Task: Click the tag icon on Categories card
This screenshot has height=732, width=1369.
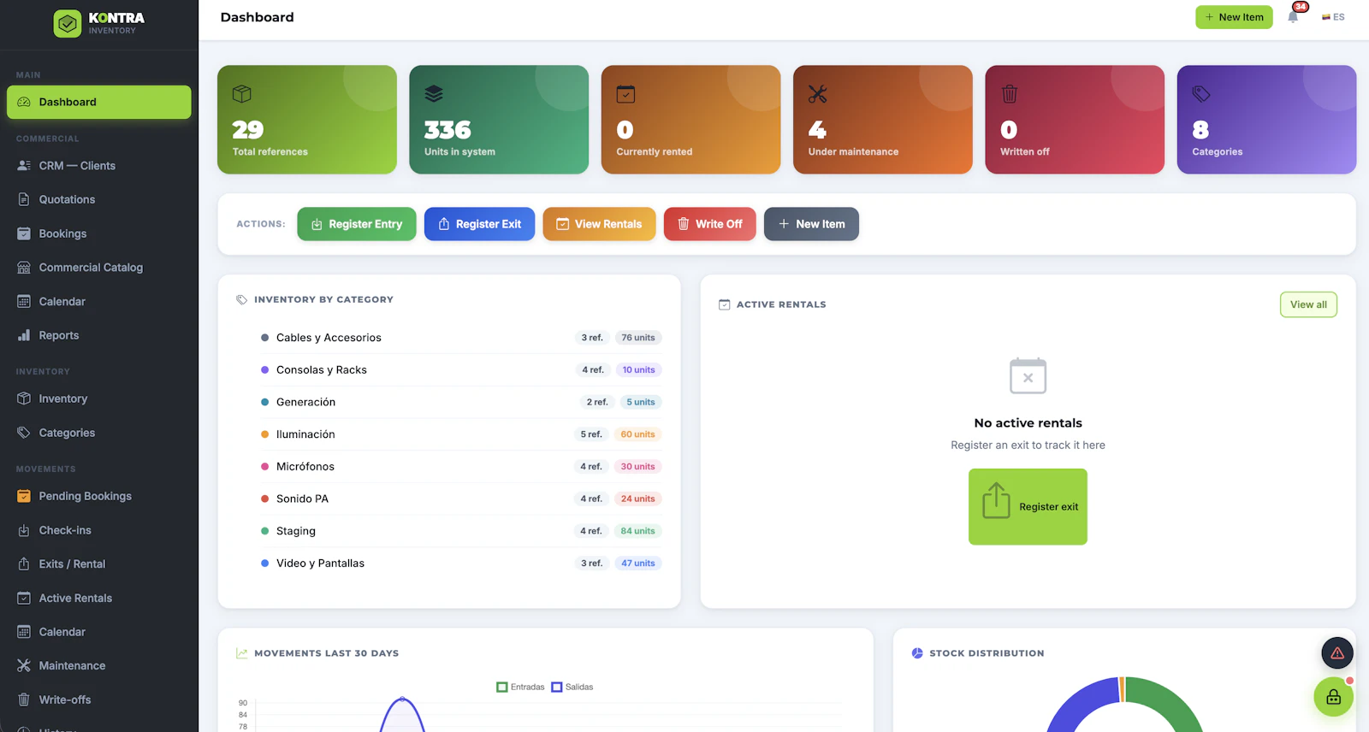Action: [1201, 93]
